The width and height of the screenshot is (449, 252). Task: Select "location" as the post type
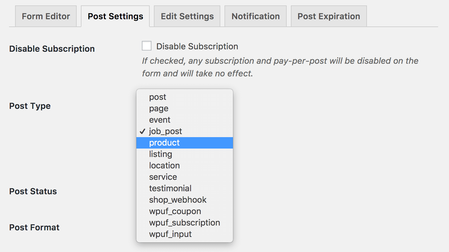point(164,165)
